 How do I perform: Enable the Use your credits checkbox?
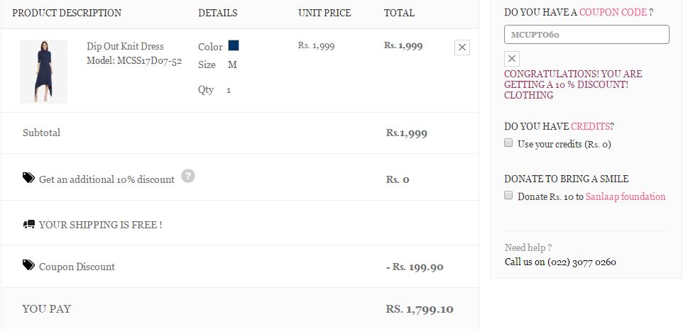tap(508, 143)
